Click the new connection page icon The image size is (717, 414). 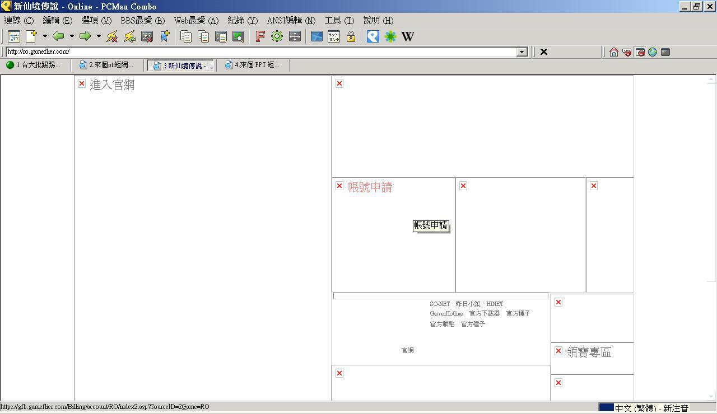pyautogui.click(x=31, y=36)
